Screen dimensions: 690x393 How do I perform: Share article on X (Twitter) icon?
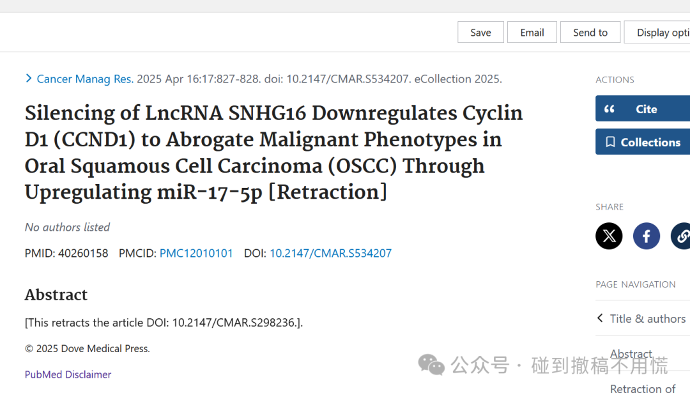click(609, 236)
